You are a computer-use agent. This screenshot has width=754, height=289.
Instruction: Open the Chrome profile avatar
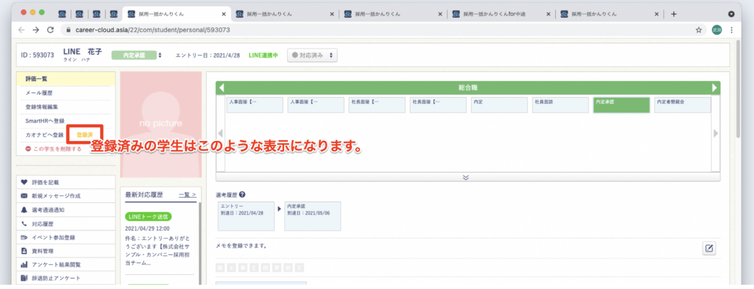(x=717, y=30)
